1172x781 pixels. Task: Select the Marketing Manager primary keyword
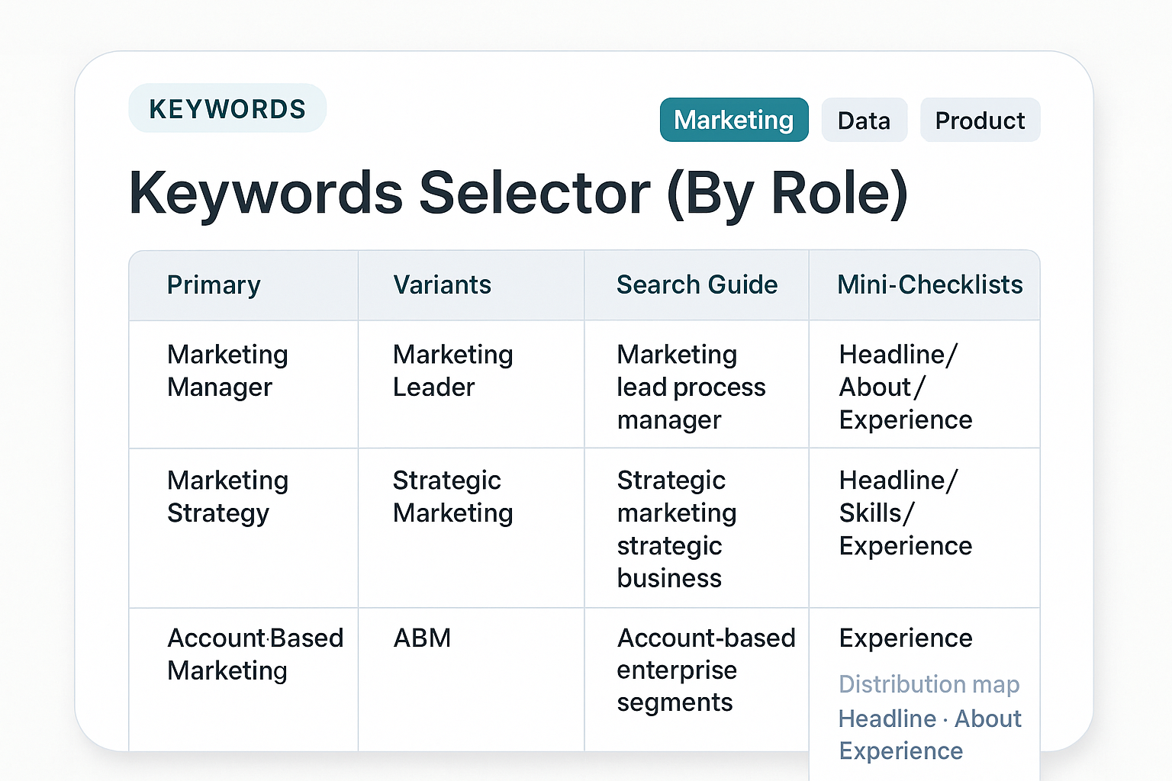pos(227,371)
